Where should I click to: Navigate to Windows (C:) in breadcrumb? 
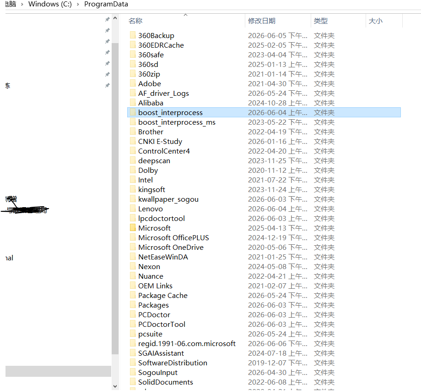(x=50, y=4)
